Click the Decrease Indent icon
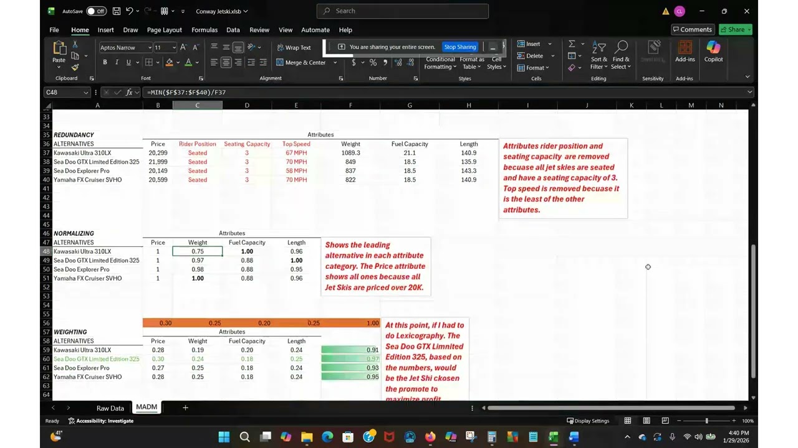Viewport: 798px width, 448px height. point(251,62)
